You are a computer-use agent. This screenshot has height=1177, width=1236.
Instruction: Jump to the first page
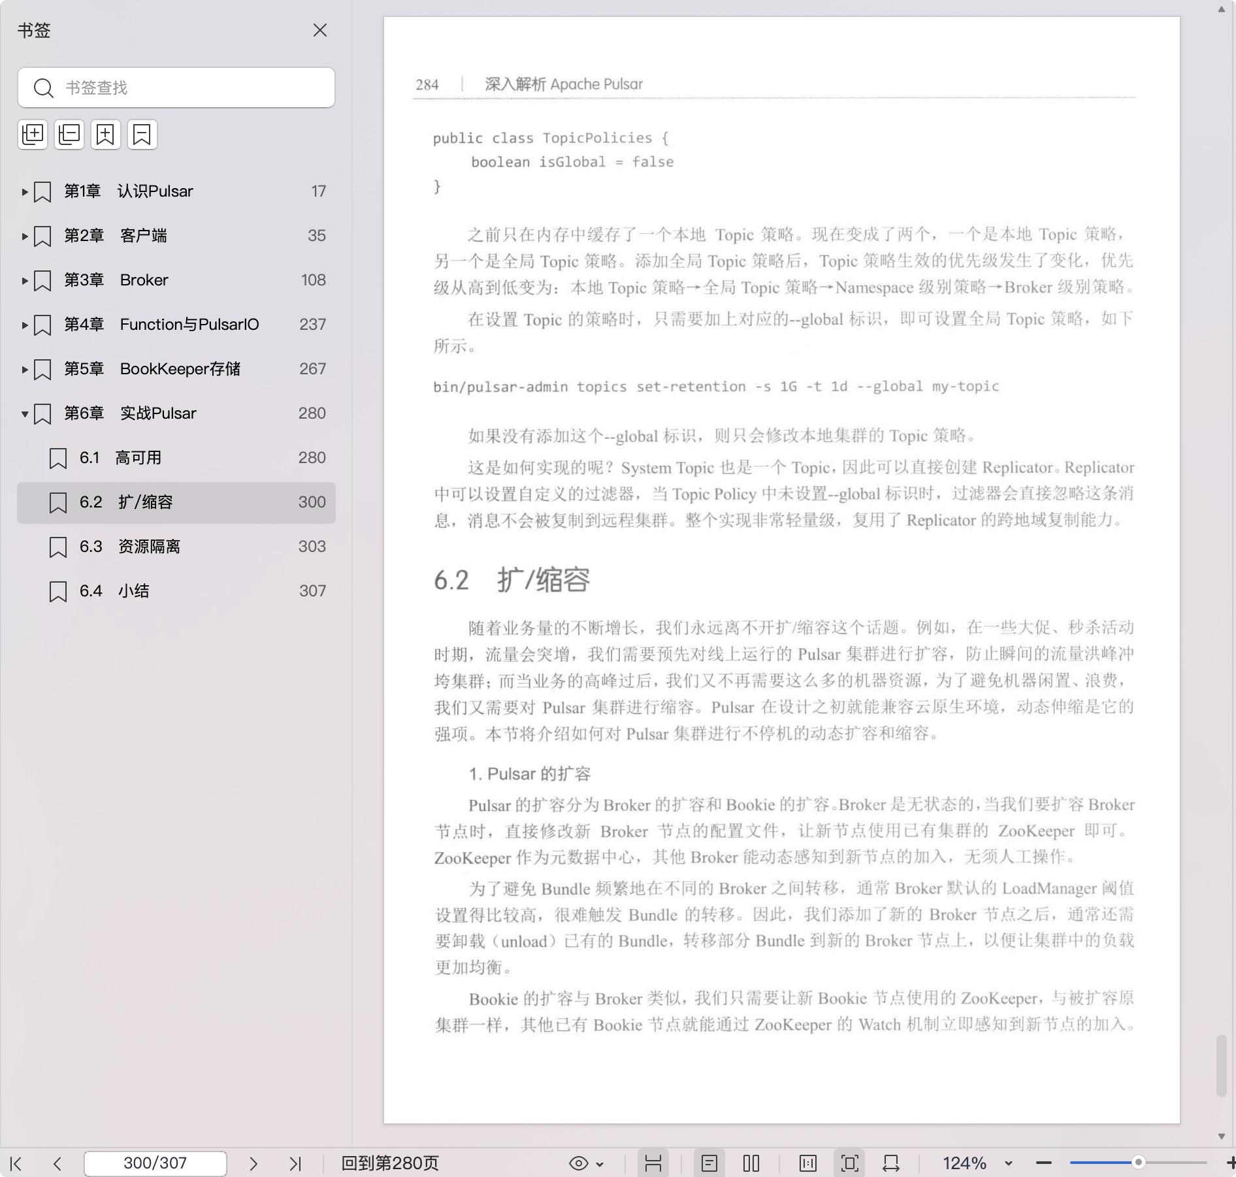pos(17,1163)
